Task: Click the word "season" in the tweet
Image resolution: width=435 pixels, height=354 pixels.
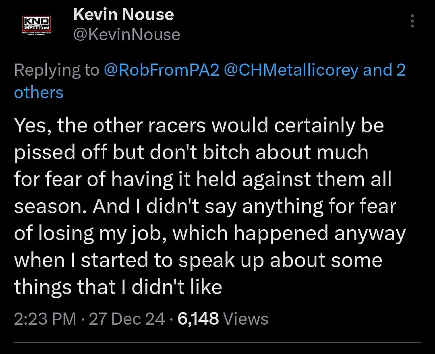Action: tap(49, 207)
